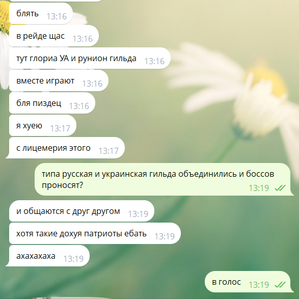Select the outgoing message 'в голос'
The width and height of the screenshot is (299, 299).
point(249,282)
